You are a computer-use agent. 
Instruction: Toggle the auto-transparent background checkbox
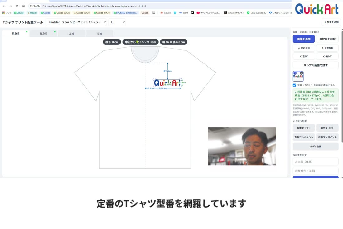pos(294,85)
